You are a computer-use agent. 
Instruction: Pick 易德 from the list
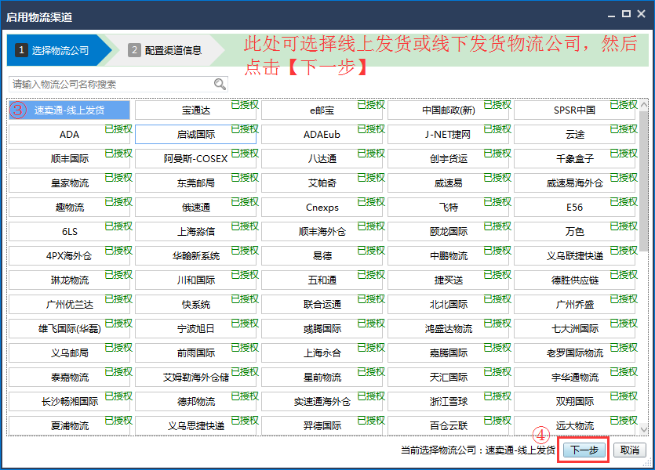pos(322,255)
